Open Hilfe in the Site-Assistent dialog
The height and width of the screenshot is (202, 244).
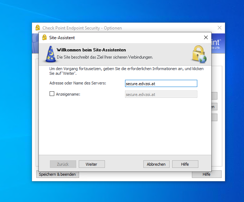click(185, 164)
